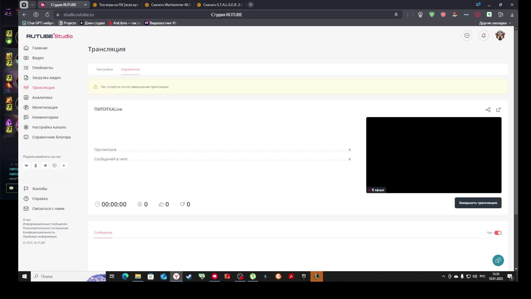
Task: Click the bookmark page icon in address bar
Action: [x=396, y=15]
